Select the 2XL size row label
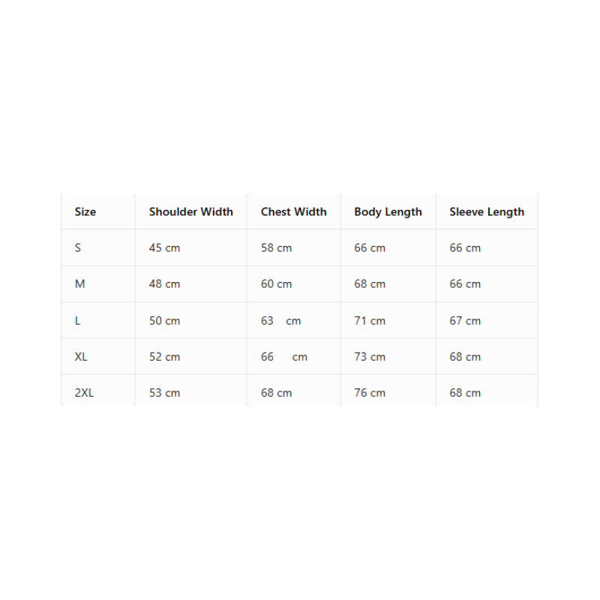The width and height of the screenshot is (600, 600). tap(84, 392)
